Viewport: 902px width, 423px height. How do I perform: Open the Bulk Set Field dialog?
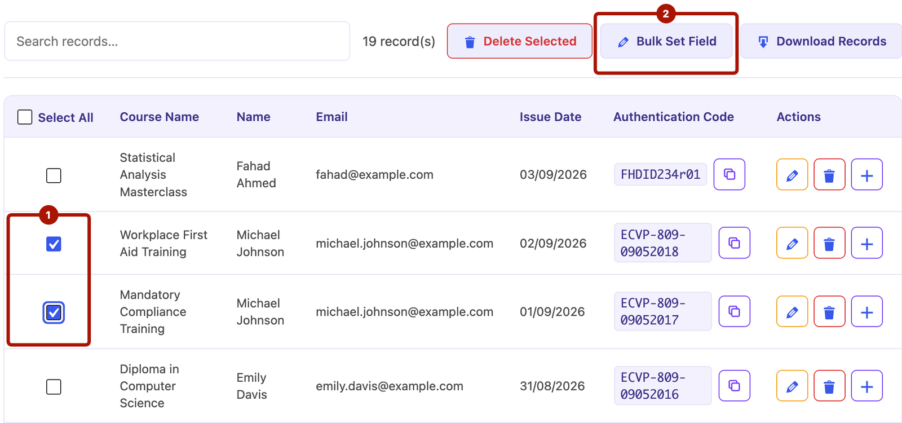pos(666,41)
